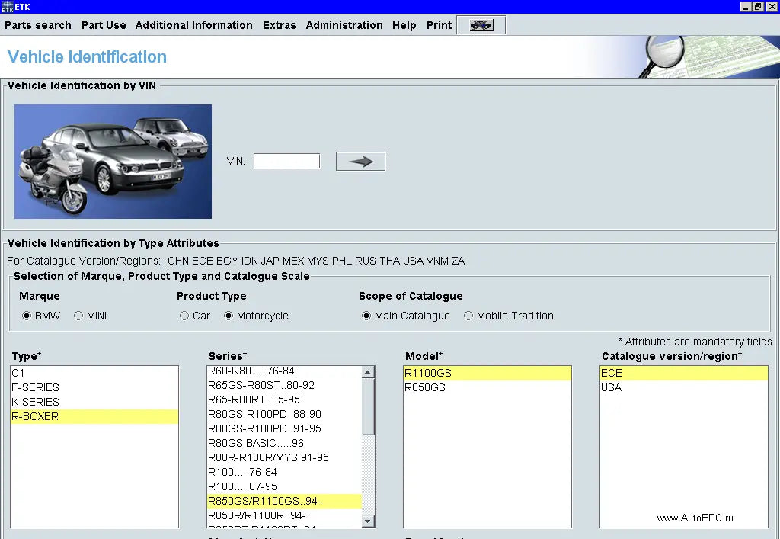Select the MINI marque radio button
The width and height of the screenshot is (780, 539).
pos(77,315)
